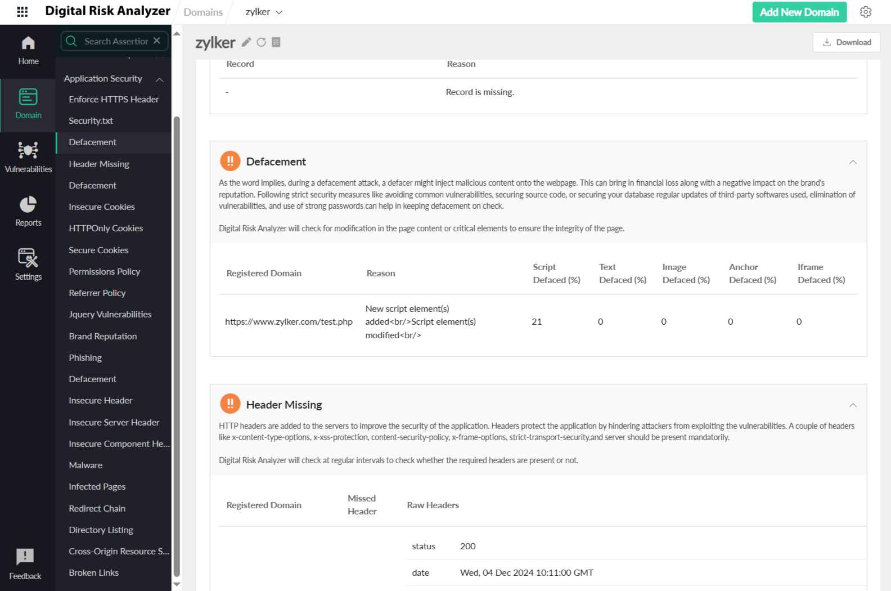Open the zylker domain dropdown

click(x=264, y=12)
